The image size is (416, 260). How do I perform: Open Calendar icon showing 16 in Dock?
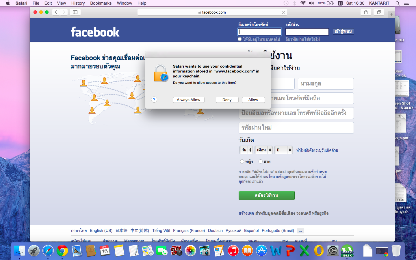(105, 250)
